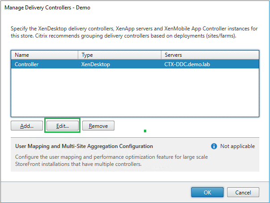Viewport: 270px width, 203px height.
Task: Remove the selected delivery controller
Action: click(98, 126)
